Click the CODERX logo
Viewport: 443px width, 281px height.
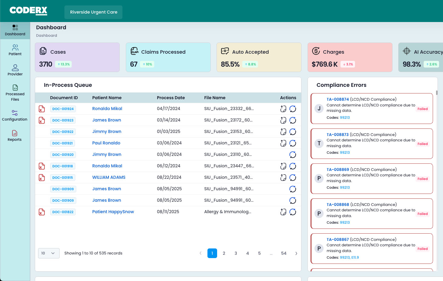(28, 11)
